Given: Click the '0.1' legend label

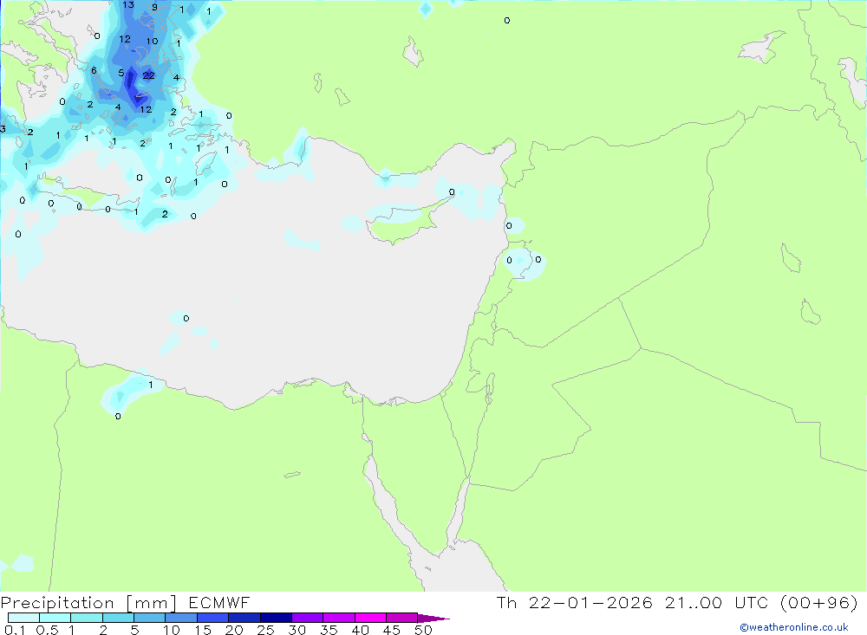Looking at the screenshot, I should tap(15, 630).
